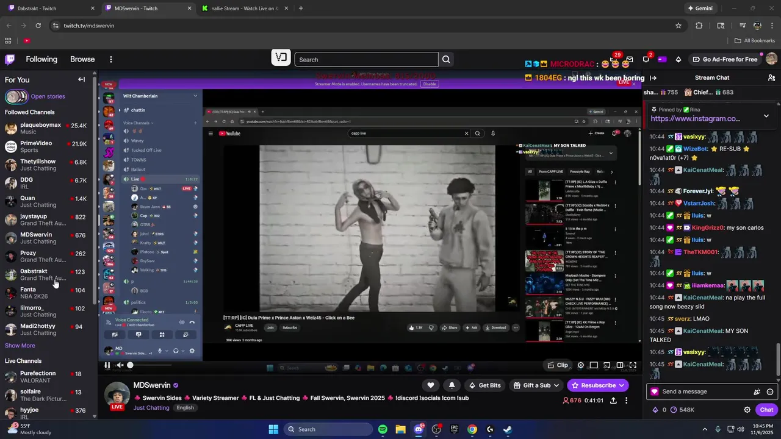Show hidden system tray icons
The height and width of the screenshot is (439, 781).
tap(704, 429)
